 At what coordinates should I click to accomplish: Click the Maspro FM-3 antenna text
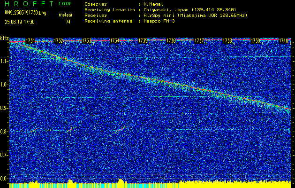click(159, 21)
